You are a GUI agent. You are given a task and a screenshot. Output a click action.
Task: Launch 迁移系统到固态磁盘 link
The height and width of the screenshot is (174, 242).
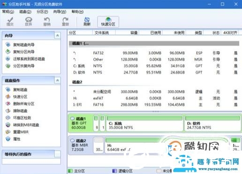pyautogui.click(x=29, y=59)
